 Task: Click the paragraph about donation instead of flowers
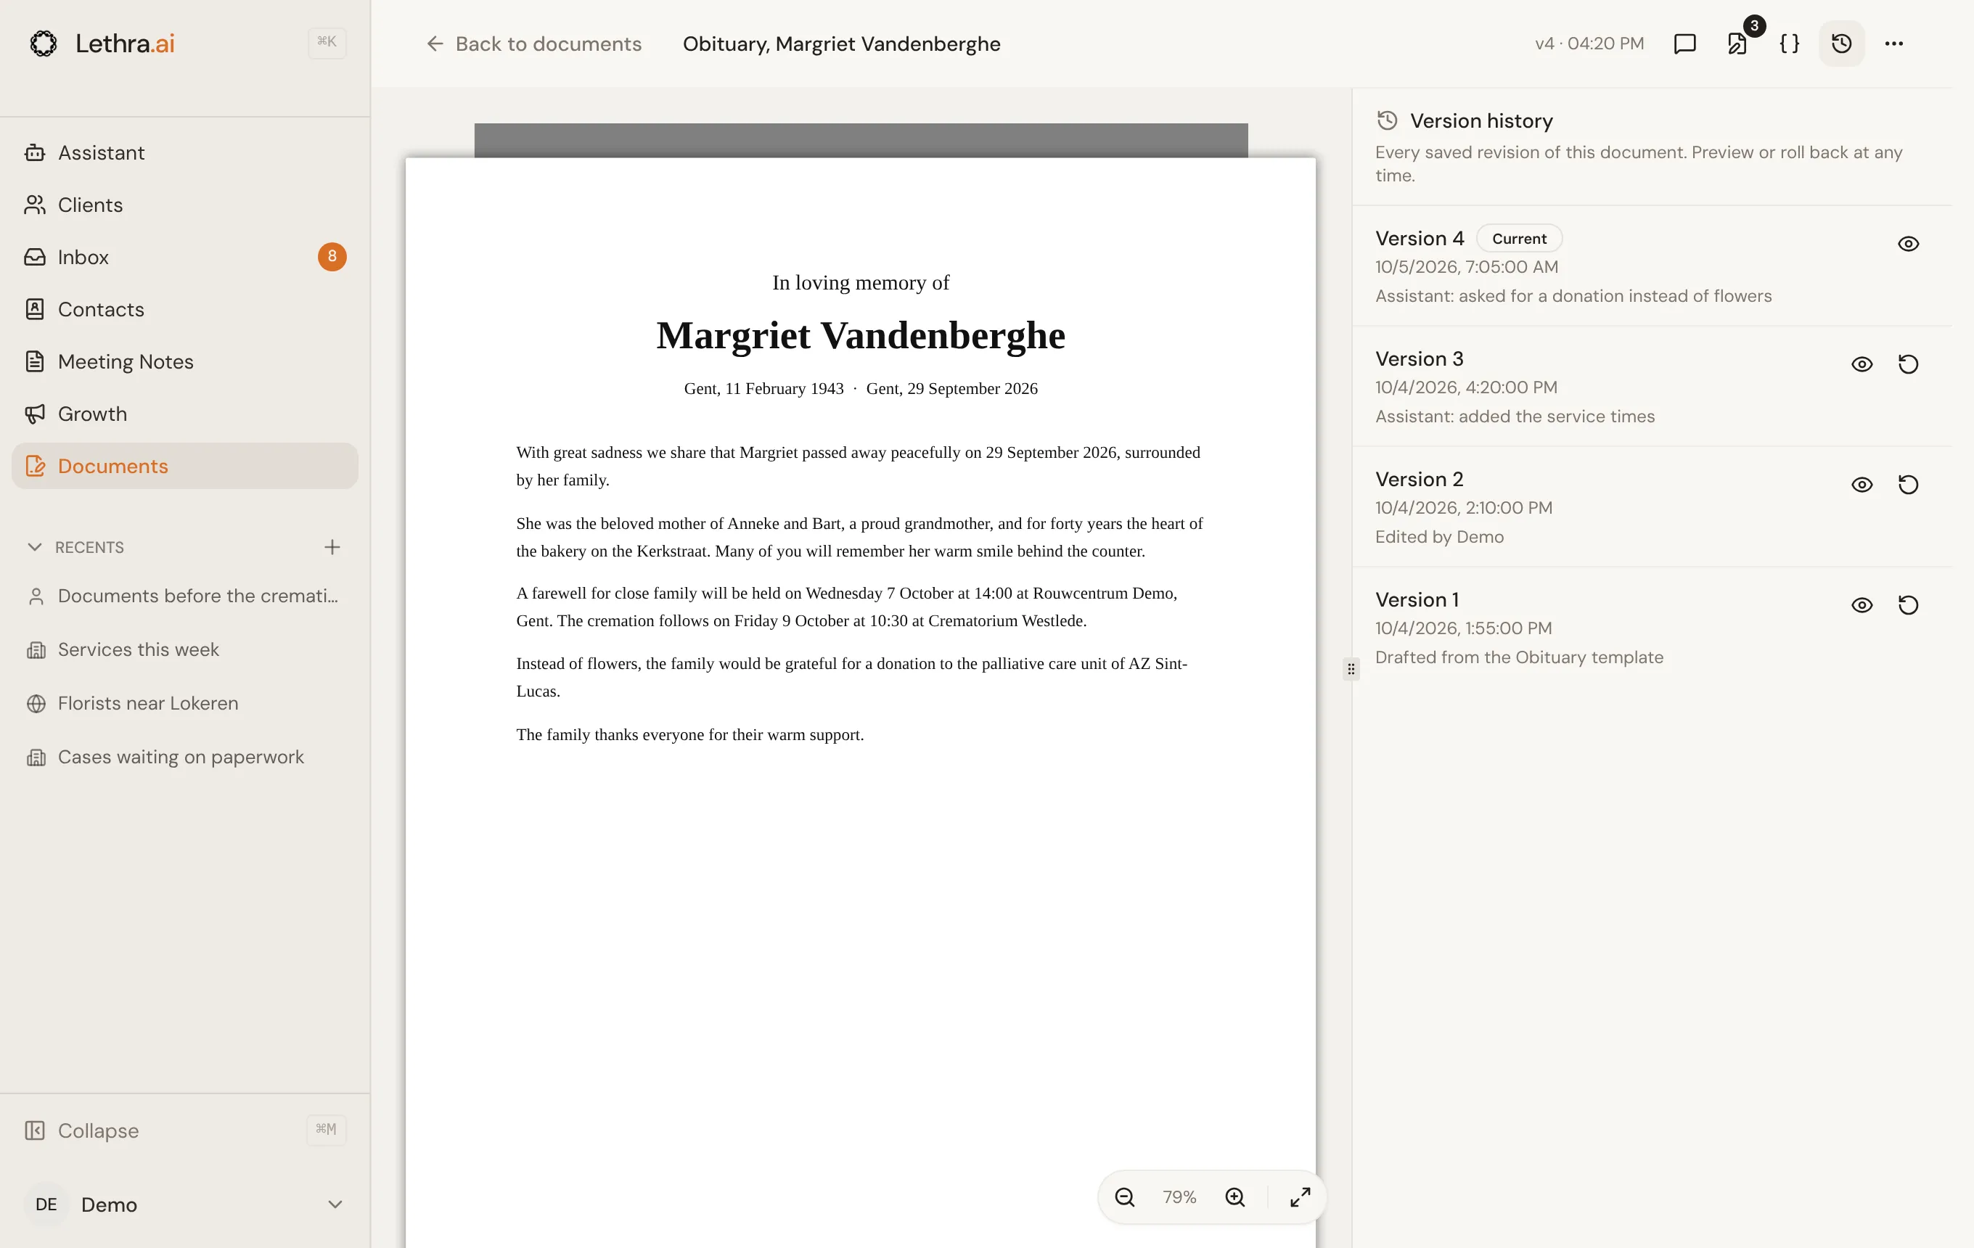(852, 677)
